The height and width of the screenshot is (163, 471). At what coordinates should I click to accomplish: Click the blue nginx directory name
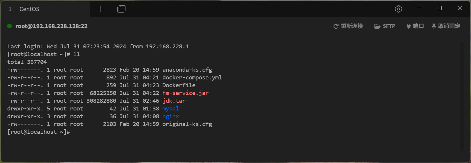pos(171,116)
